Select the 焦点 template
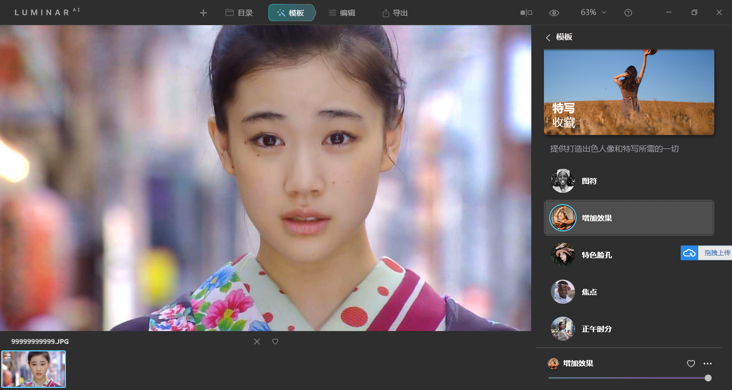Screen dimensions: 732x390 629,292
